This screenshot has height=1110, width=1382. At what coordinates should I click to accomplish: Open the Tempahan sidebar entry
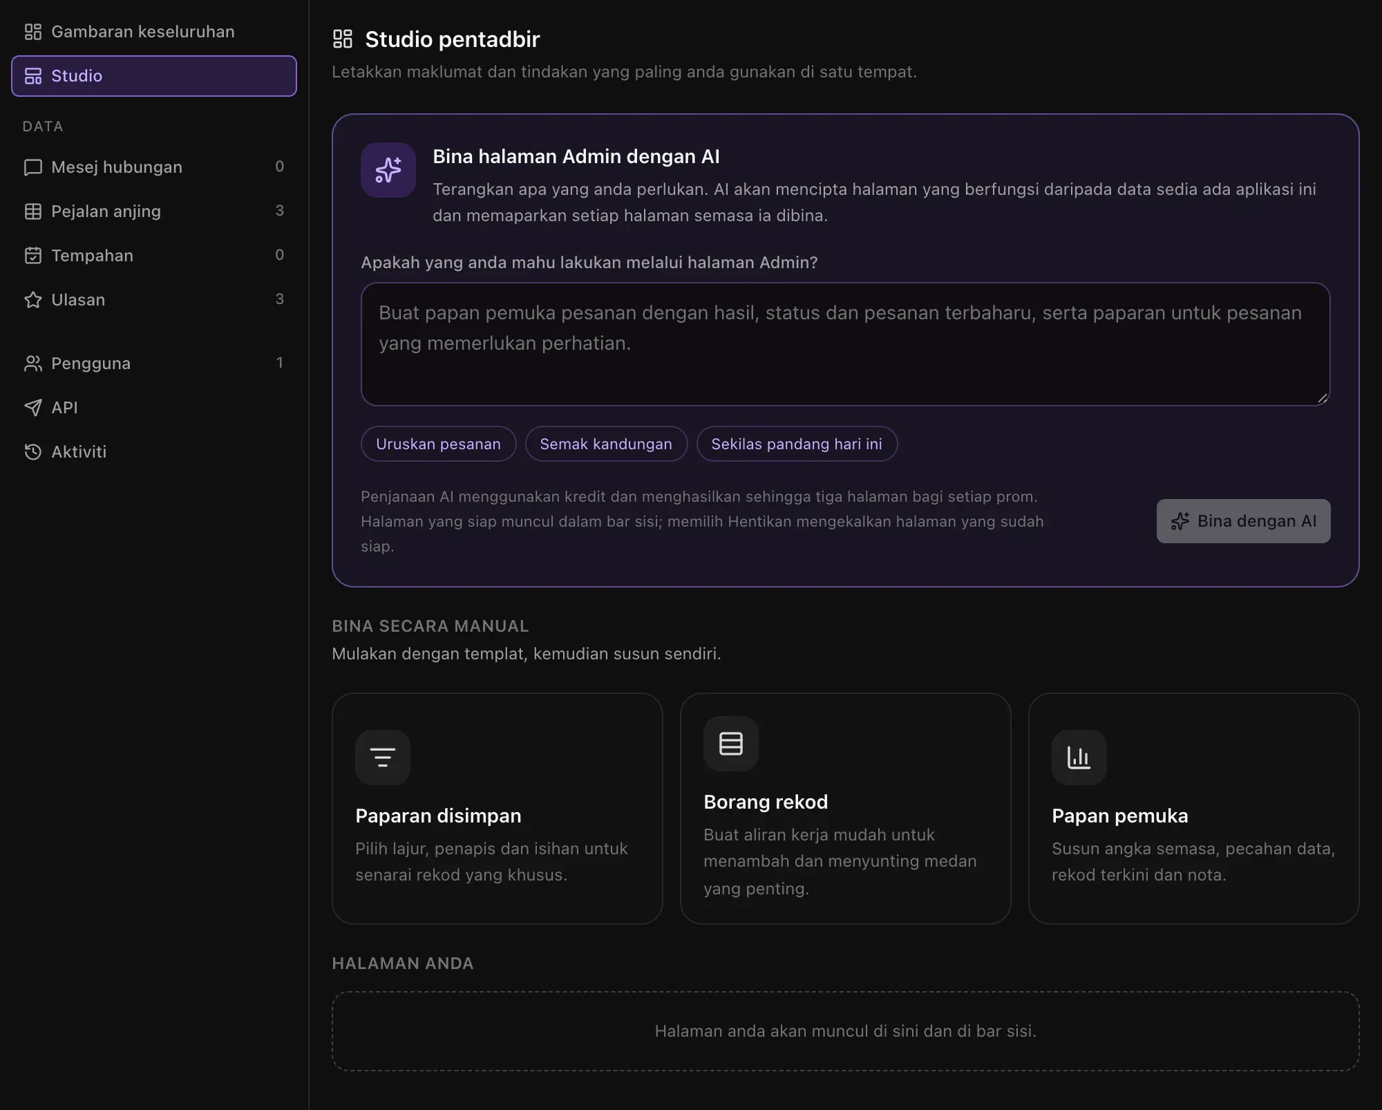pos(154,256)
